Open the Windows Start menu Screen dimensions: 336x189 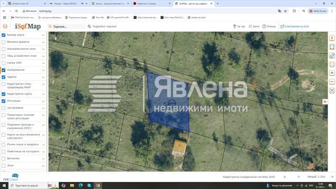(4, 186)
